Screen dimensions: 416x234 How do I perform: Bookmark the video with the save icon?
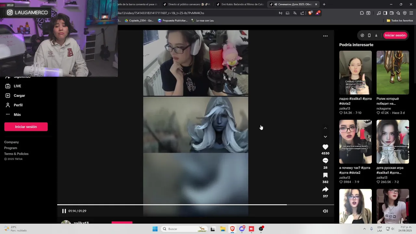click(325, 175)
